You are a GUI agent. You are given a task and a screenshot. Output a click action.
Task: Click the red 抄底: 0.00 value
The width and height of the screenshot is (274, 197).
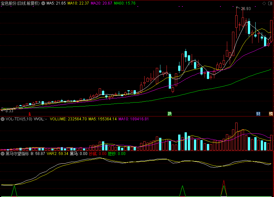98,154
